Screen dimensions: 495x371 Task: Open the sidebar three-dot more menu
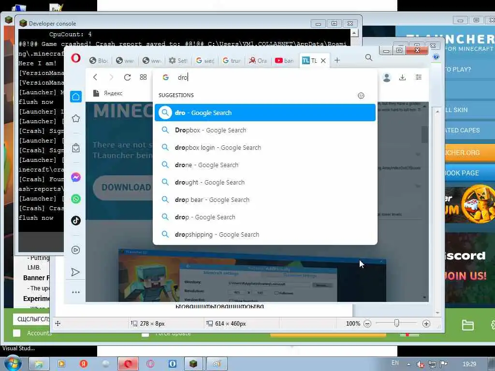(76, 292)
